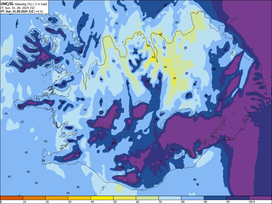The image size is (272, 204).
Task: Select the legend scale label '0'
Action: pos(1,202)
